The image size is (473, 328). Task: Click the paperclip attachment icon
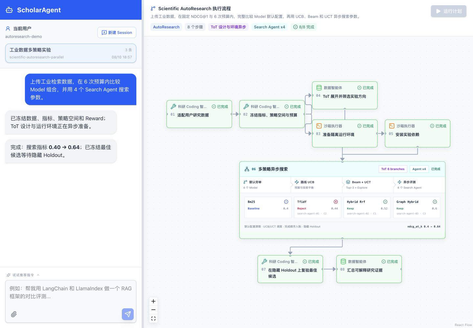14,314
